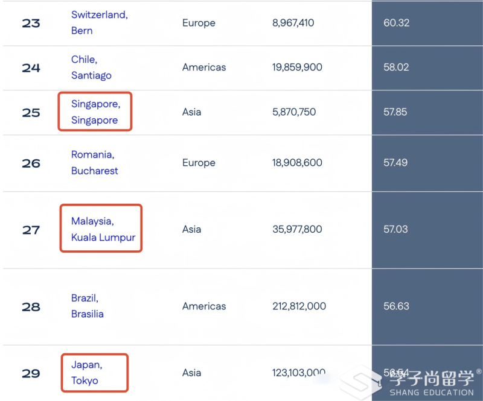Select rank number 29
The height and width of the screenshot is (401, 483).
pos(31,374)
